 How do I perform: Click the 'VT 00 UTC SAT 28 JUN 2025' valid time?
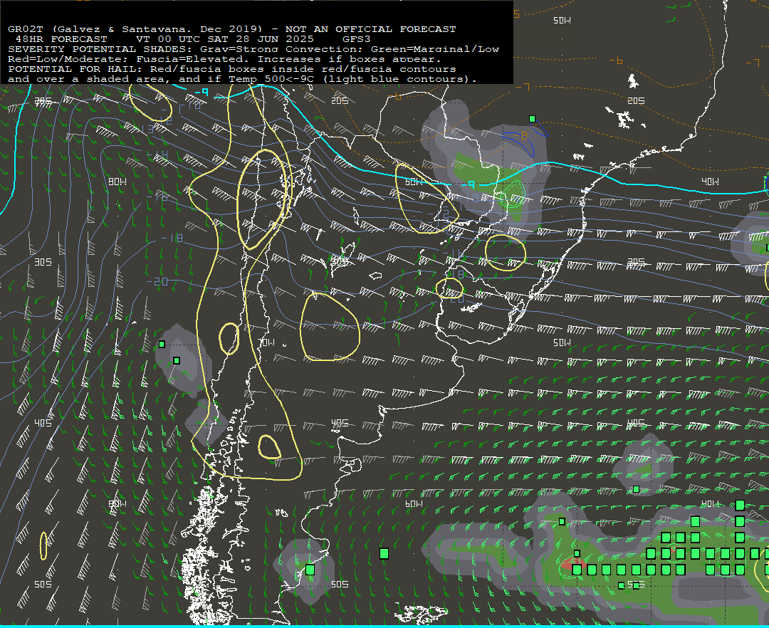tap(224, 39)
